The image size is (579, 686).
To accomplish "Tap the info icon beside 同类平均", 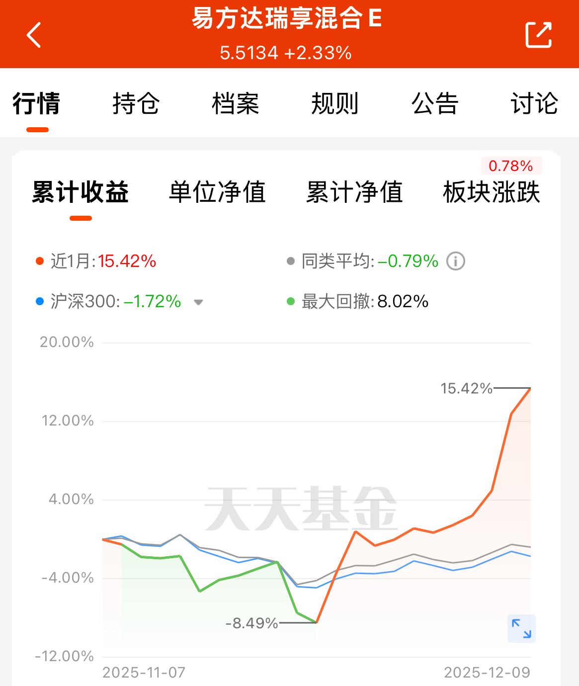I will (x=456, y=261).
